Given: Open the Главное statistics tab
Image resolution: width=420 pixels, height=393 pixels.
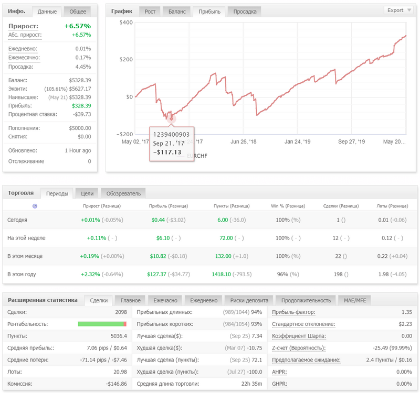Looking at the screenshot, I should 130,300.
